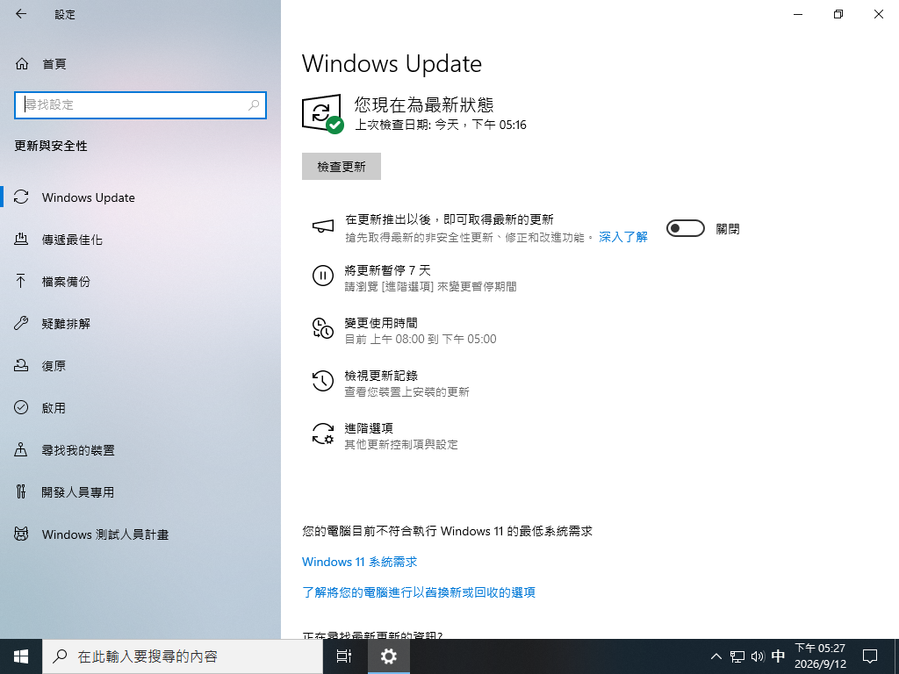This screenshot has height=674, width=899.
Task: Show hidden system tray icons chevron
Action: coord(716,656)
